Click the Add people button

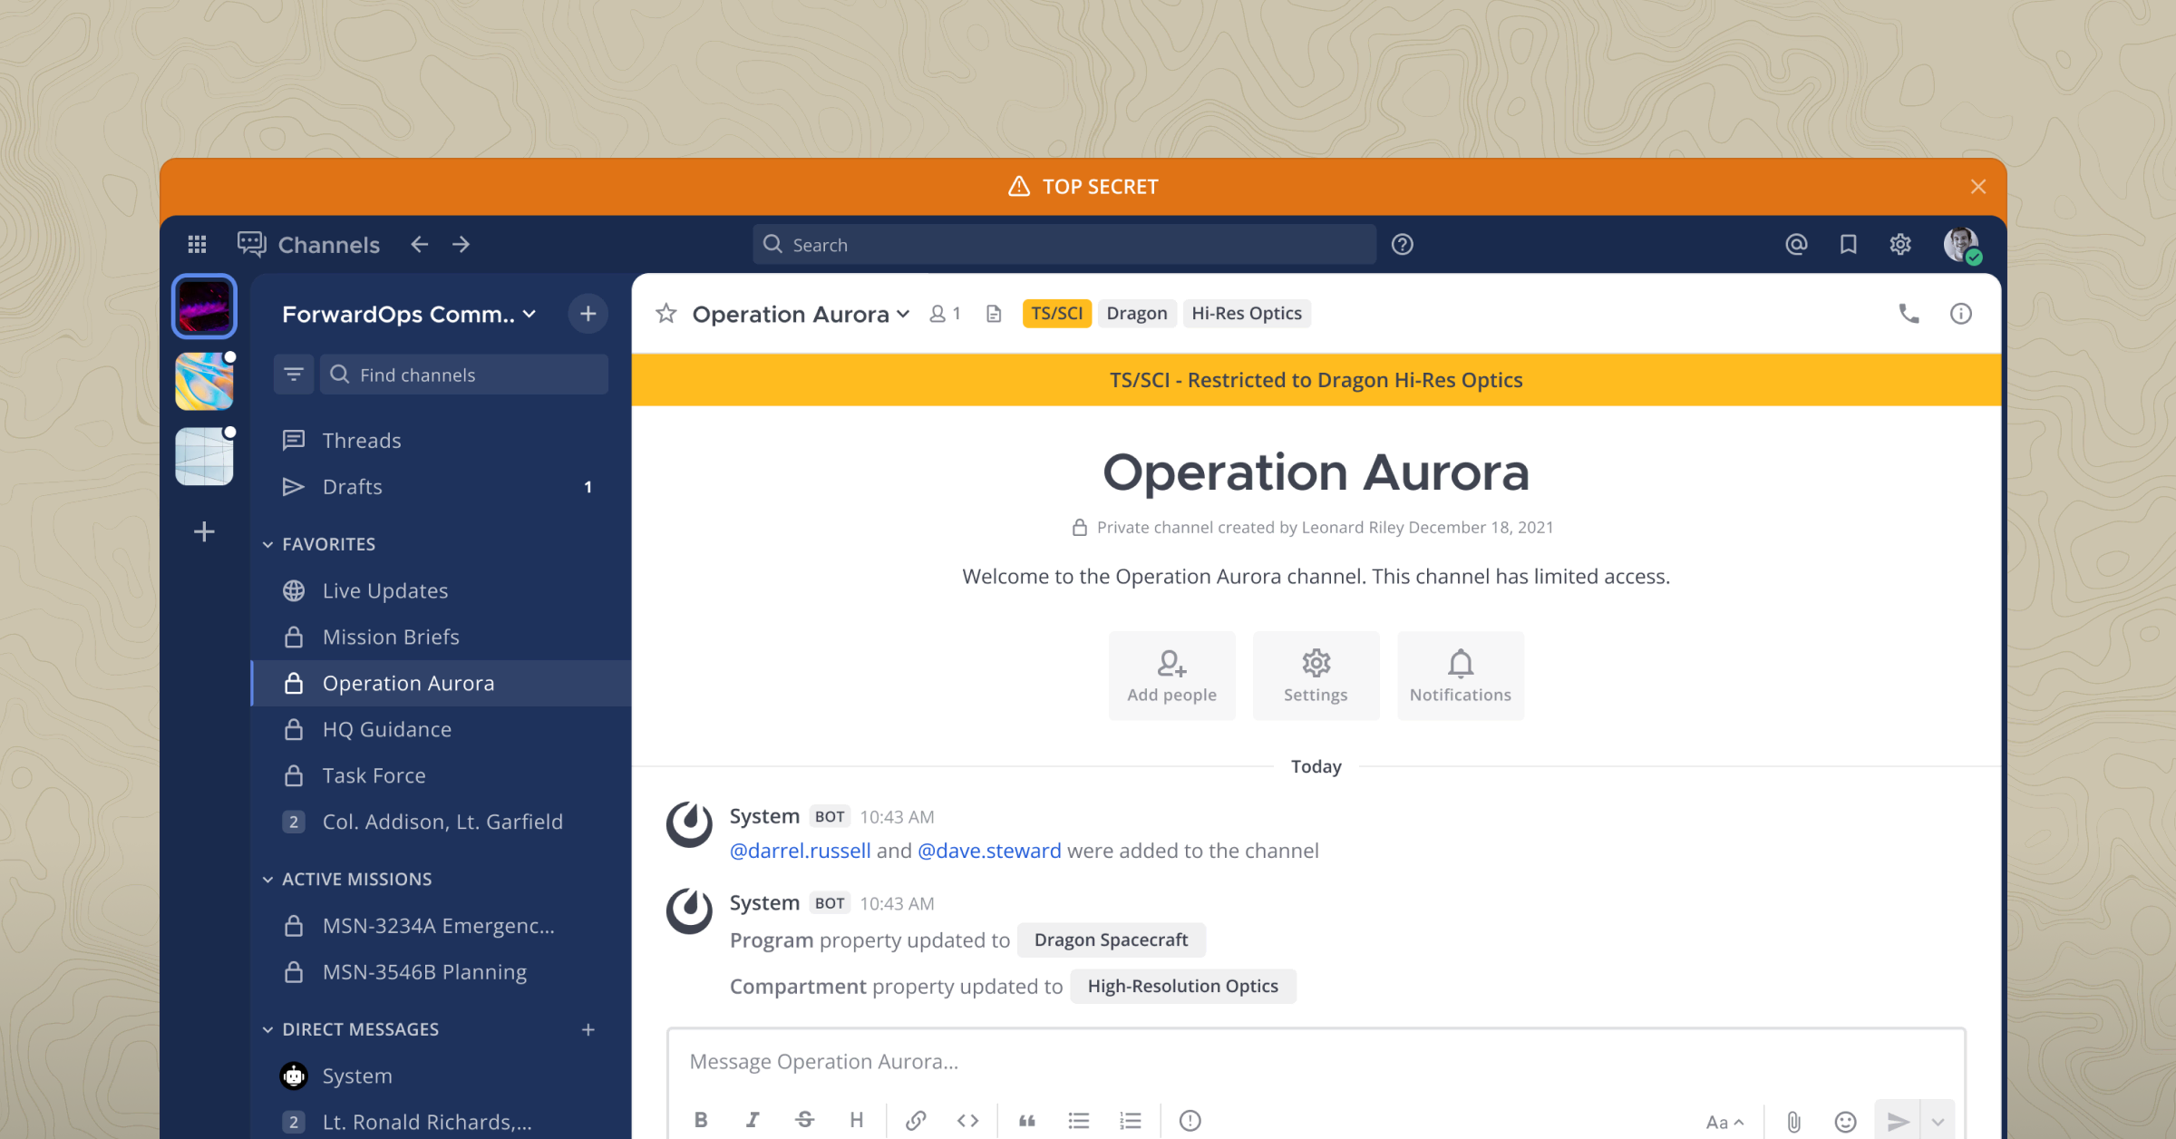[x=1171, y=676]
